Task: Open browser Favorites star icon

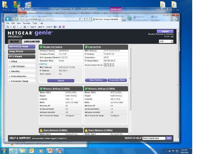Action: pyautogui.click(x=173, y=19)
